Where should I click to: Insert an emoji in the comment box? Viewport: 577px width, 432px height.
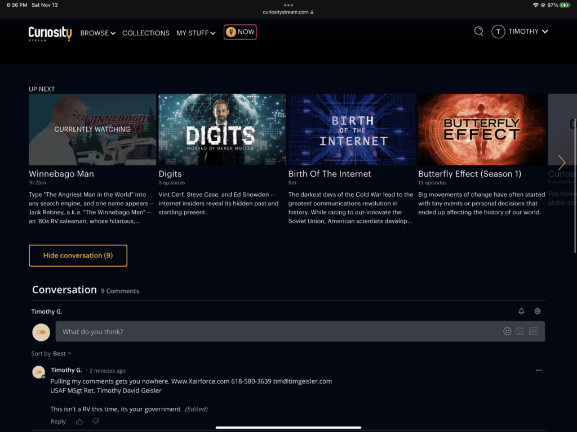(507, 331)
